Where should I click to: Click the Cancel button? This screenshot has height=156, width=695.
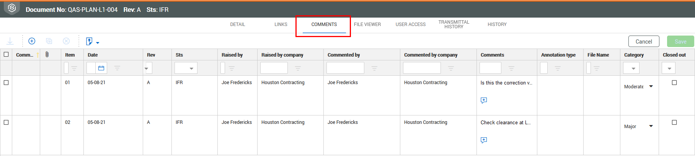click(643, 41)
